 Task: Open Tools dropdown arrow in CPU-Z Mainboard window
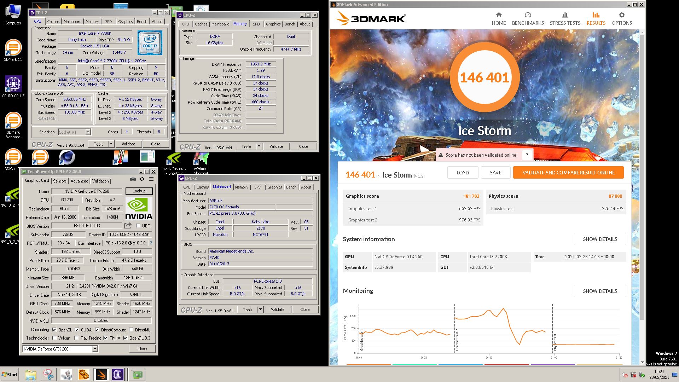(260, 309)
